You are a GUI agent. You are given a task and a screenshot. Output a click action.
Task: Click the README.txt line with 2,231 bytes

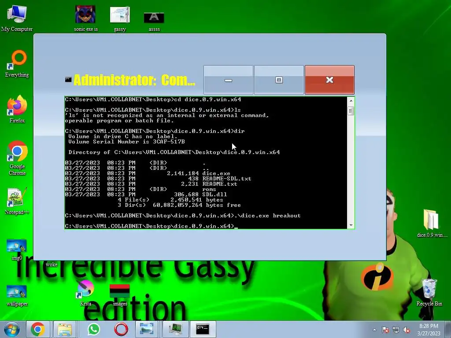click(x=151, y=184)
